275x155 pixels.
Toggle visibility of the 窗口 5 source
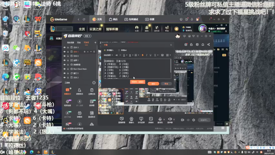65,73
